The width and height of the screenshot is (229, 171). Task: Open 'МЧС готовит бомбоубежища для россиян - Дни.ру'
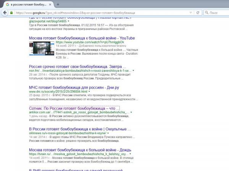tap(74, 87)
